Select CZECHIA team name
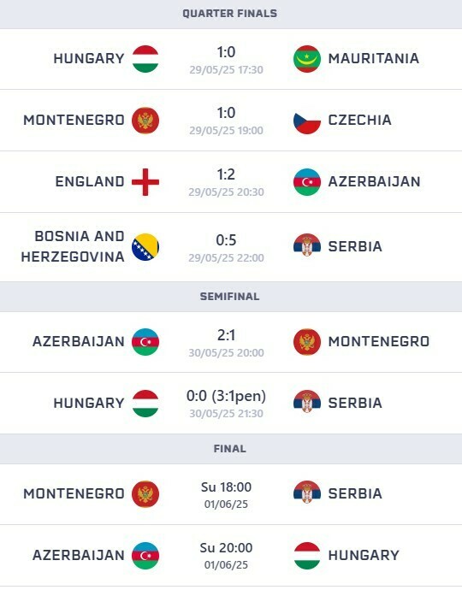This screenshot has height=590, width=462. point(359,121)
